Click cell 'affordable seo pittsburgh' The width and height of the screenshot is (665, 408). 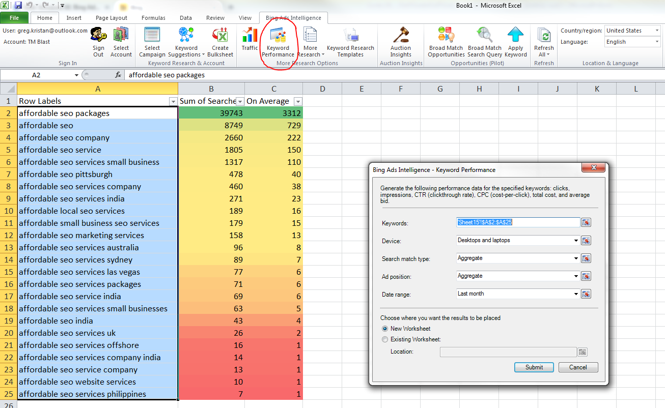[98, 174]
